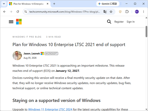This screenshot has height=111, width=148.
Task: Click the Register link
Action: coord(119,22)
